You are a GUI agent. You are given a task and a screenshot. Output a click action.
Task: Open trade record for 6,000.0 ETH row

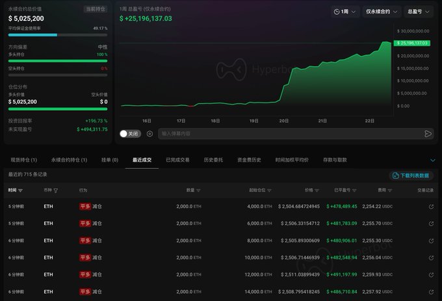point(431,224)
